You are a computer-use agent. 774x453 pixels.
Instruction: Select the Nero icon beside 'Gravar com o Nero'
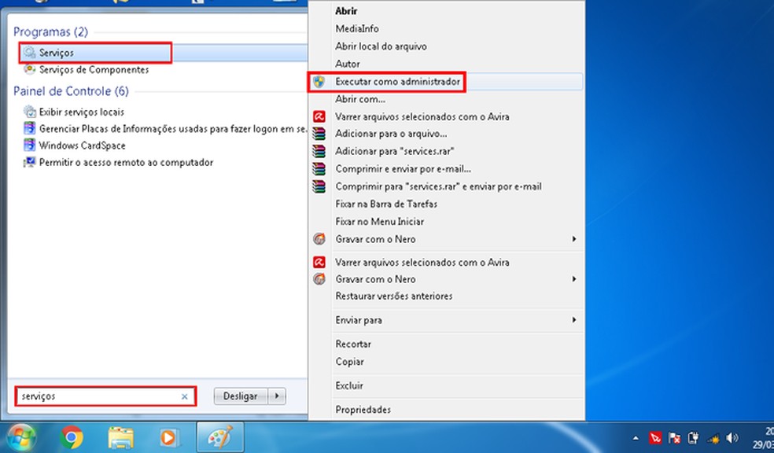[x=319, y=239]
